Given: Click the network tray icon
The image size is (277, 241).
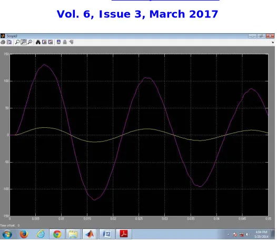Looking at the screenshot, I should 242,235.
